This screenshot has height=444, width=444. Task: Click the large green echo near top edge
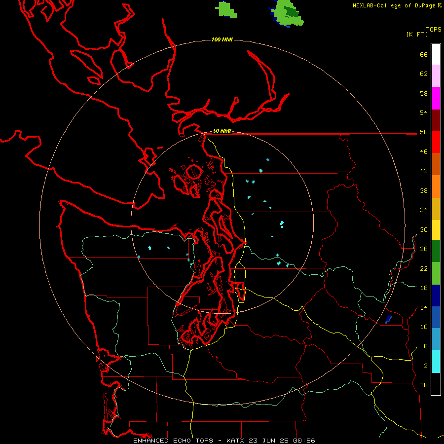click(x=287, y=13)
